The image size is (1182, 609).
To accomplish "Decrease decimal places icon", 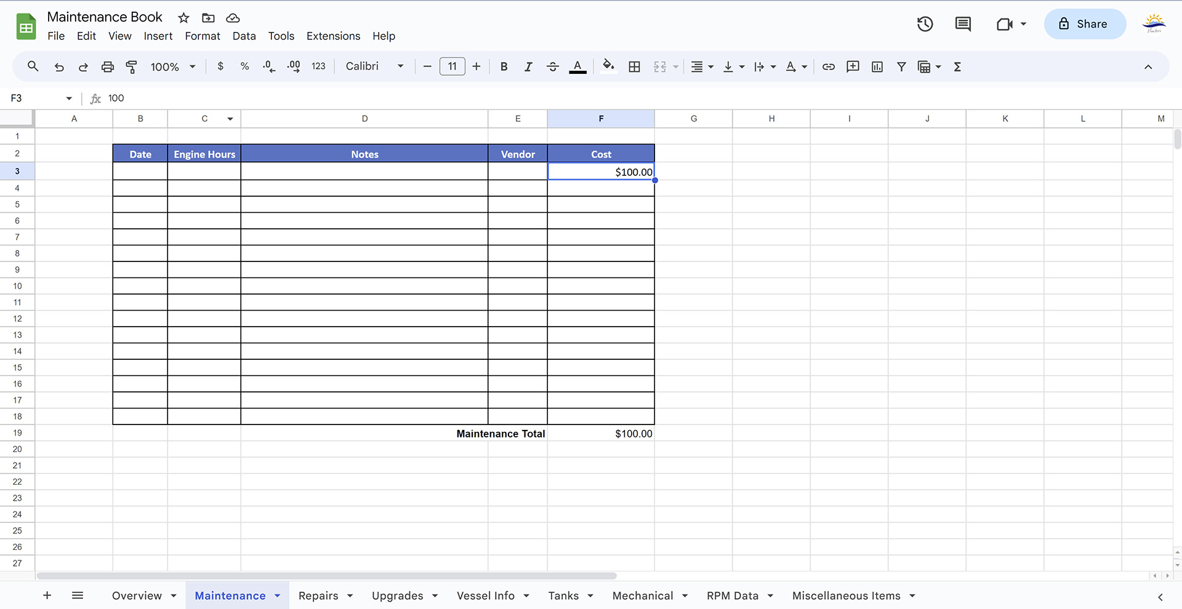I will pyautogui.click(x=269, y=66).
